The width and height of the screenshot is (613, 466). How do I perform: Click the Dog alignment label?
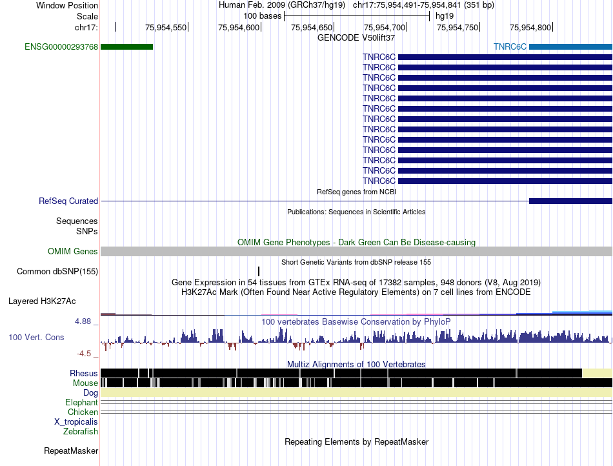point(91,393)
